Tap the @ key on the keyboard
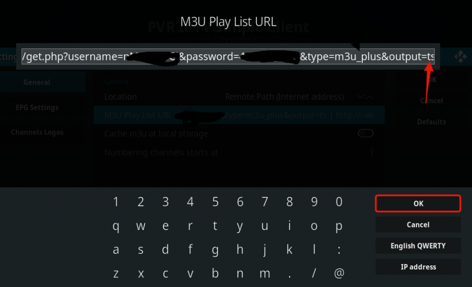This screenshot has width=472, height=287. [339, 273]
